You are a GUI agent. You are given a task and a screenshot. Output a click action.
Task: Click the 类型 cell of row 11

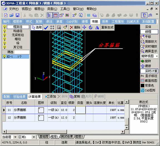80,110
